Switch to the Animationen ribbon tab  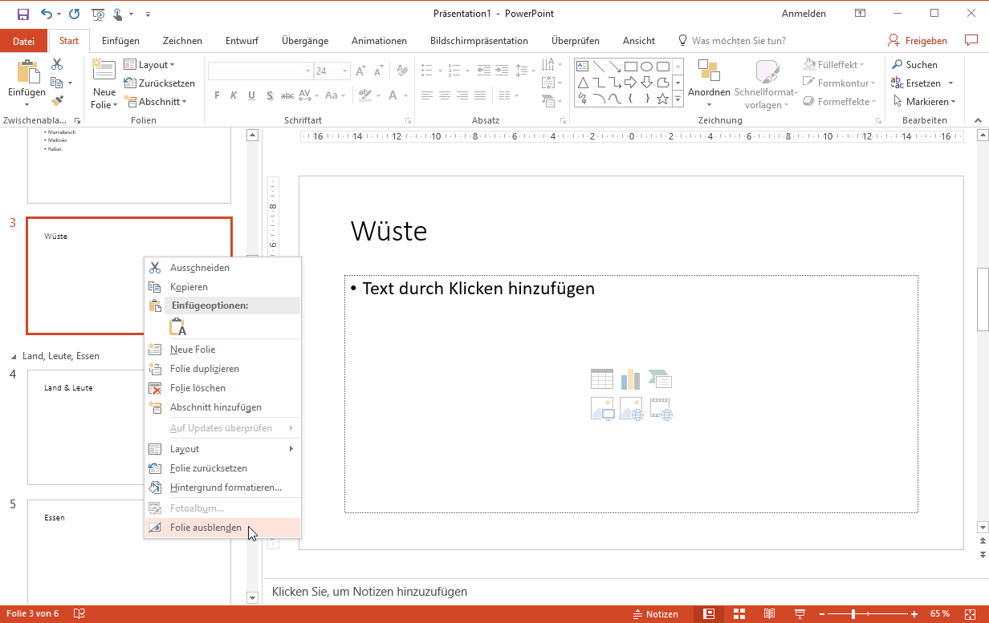(379, 41)
